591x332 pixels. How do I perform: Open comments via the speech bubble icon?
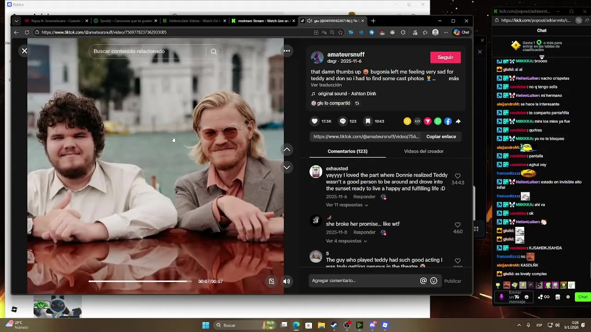click(343, 121)
